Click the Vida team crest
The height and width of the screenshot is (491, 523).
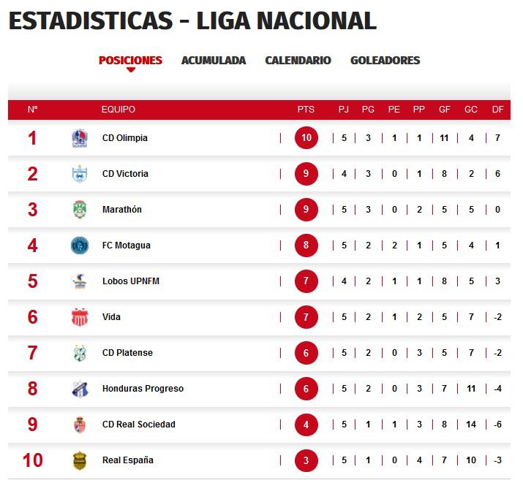tap(80, 317)
